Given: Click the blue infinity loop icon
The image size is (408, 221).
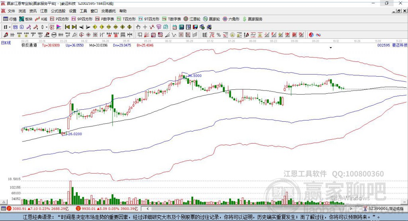Looking at the screenshot, I should click(318, 35).
